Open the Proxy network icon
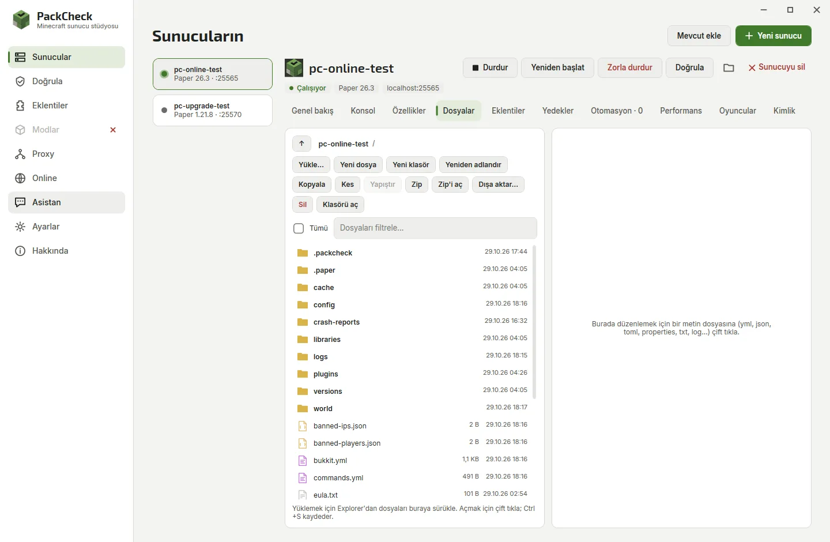Image resolution: width=830 pixels, height=542 pixels. (x=20, y=154)
